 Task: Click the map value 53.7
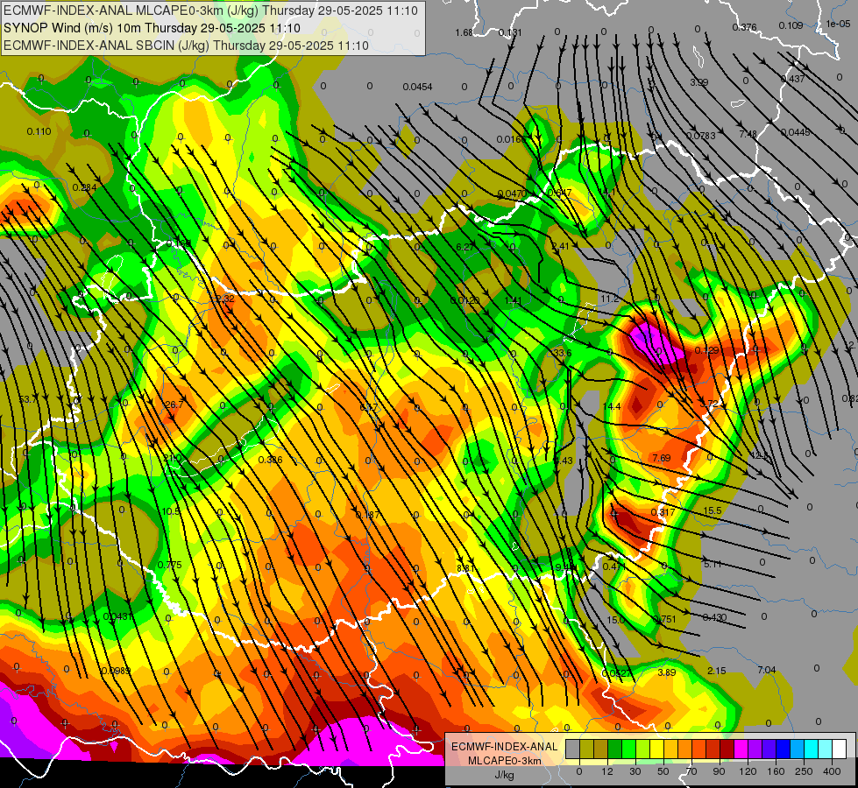point(27,400)
